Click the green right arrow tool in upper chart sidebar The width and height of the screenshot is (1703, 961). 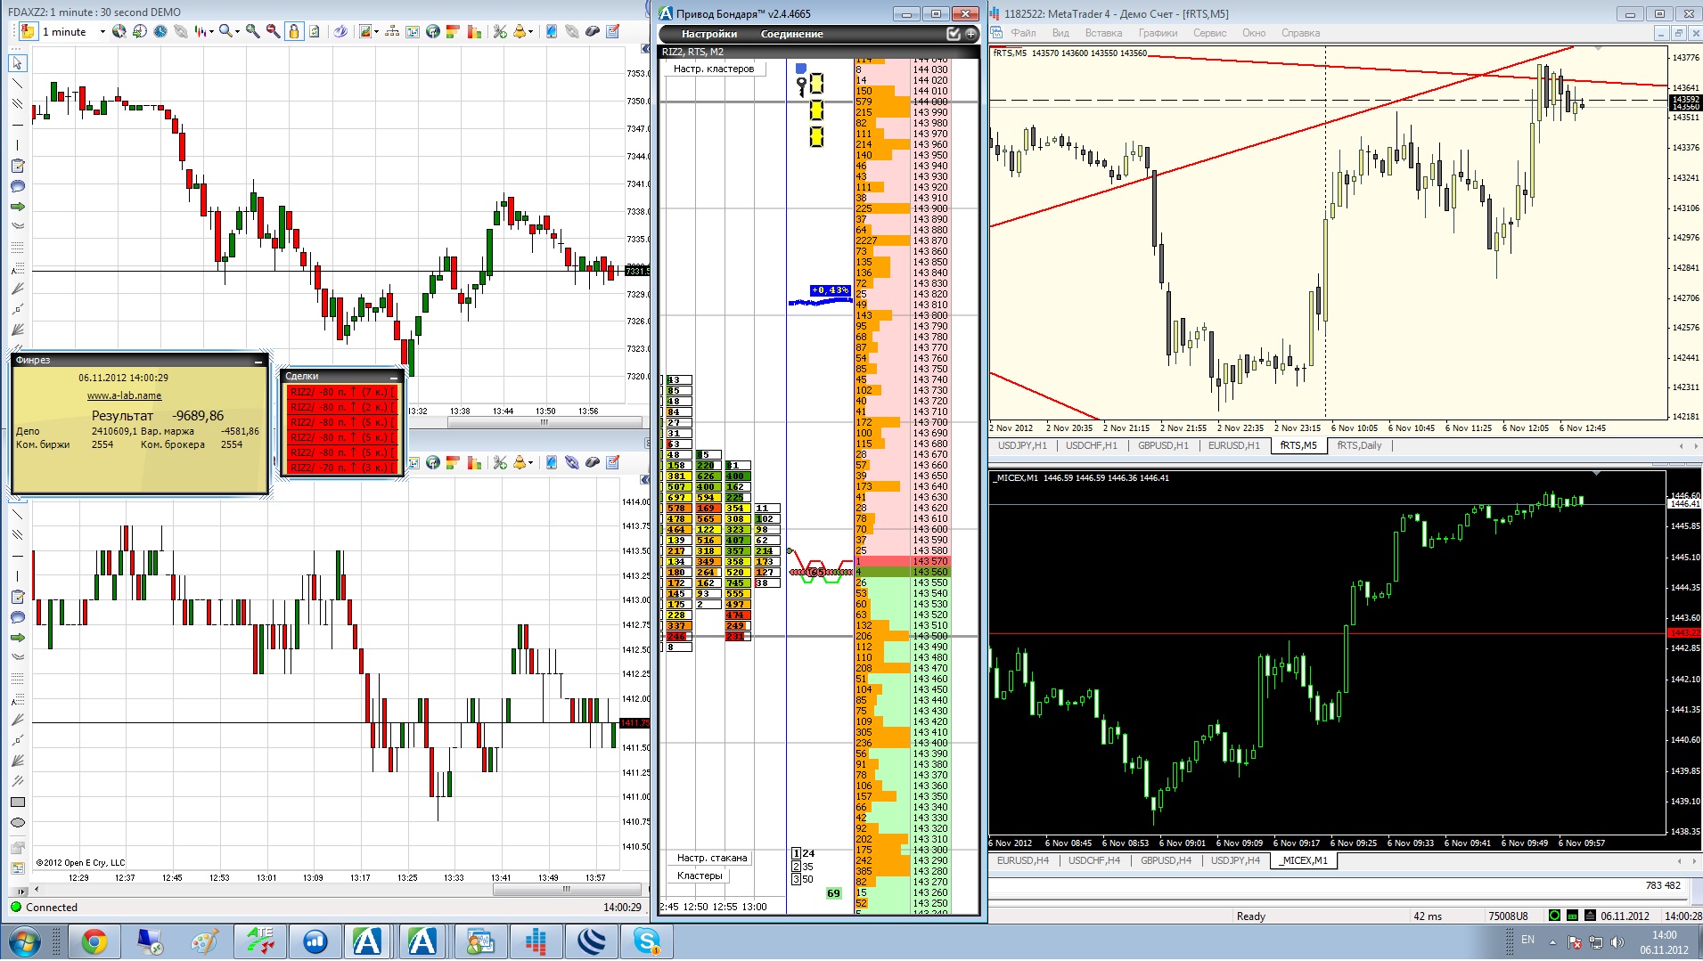point(18,207)
